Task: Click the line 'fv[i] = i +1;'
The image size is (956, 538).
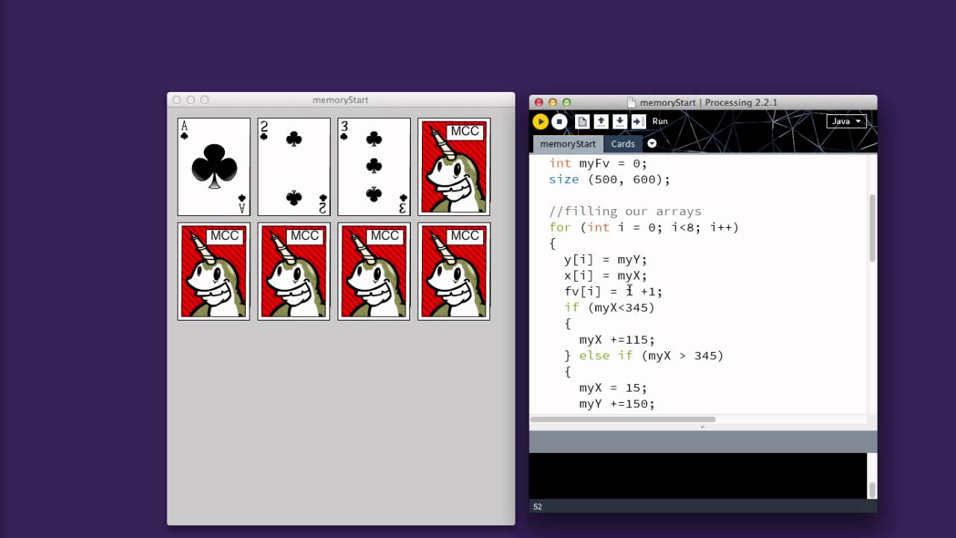Action: (613, 291)
